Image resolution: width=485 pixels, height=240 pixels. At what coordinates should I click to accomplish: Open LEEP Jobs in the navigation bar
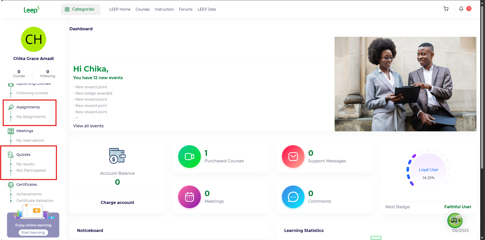coord(207,9)
